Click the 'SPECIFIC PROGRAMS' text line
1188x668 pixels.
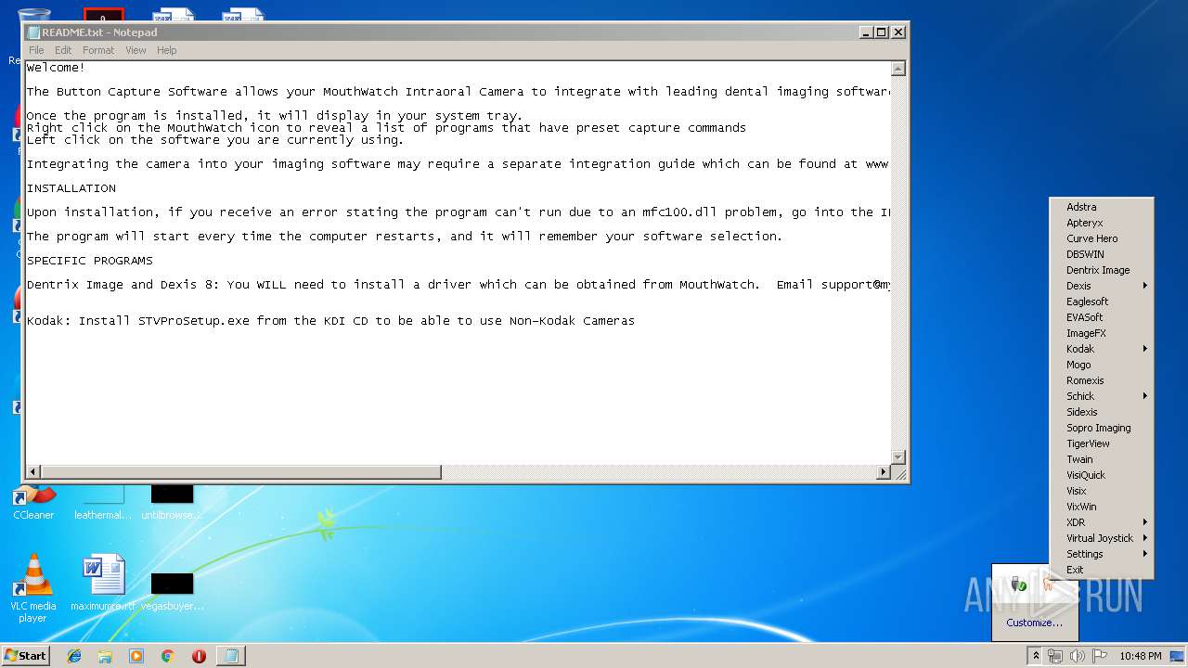[90, 261]
